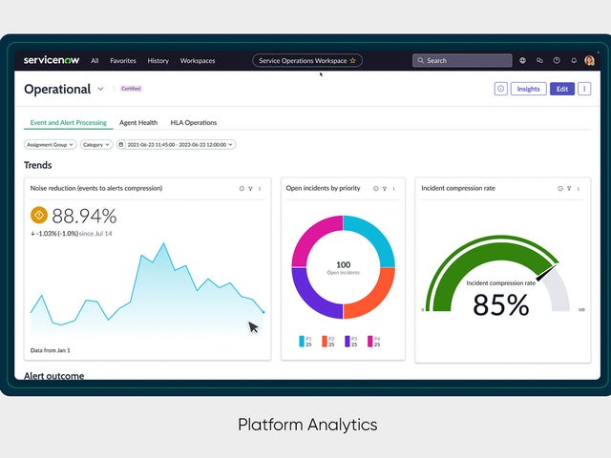611x458 pixels.
Task: Click the Certified badge
Action: pyautogui.click(x=131, y=89)
